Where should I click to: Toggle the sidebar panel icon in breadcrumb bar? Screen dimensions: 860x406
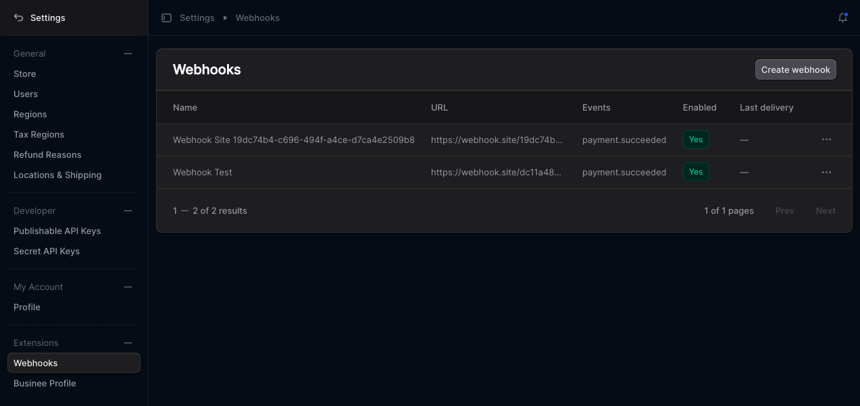point(166,18)
